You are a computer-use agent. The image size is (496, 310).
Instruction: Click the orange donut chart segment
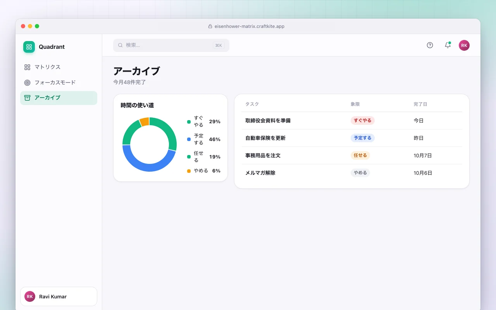click(x=145, y=122)
